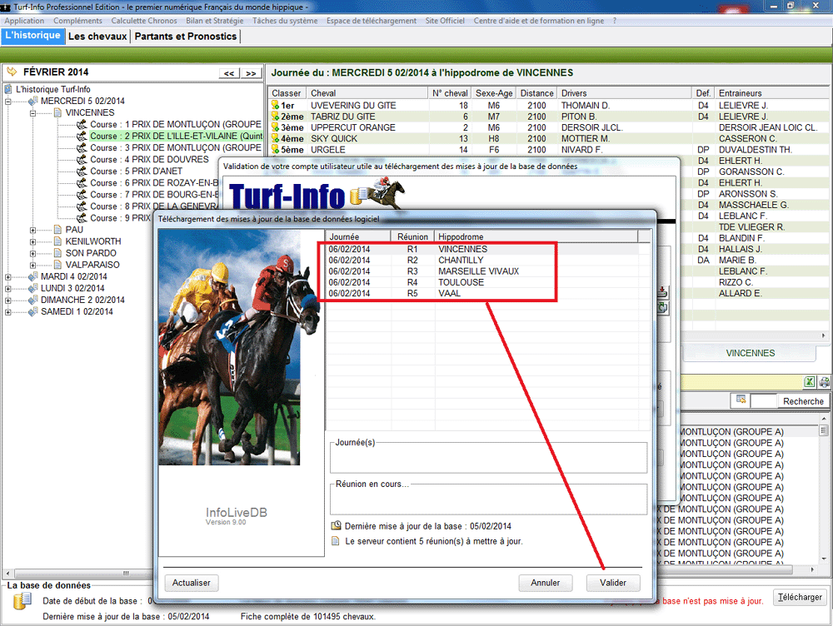Screen dimensions: 833x626
Task: Expand the DIMANCHE 2 02/2014 node
Action: click(8, 300)
